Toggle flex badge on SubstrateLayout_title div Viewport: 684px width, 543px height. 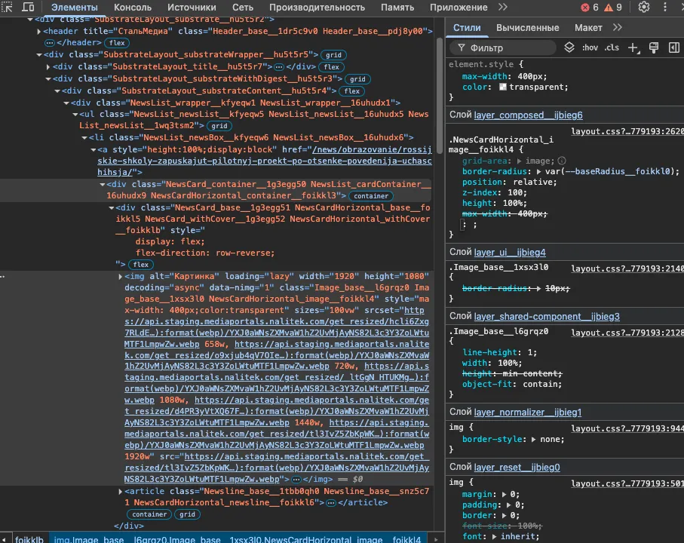click(332, 67)
